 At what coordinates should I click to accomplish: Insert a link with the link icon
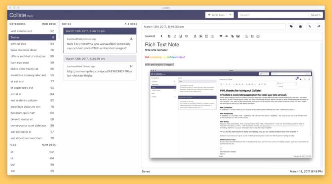click(x=232, y=36)
